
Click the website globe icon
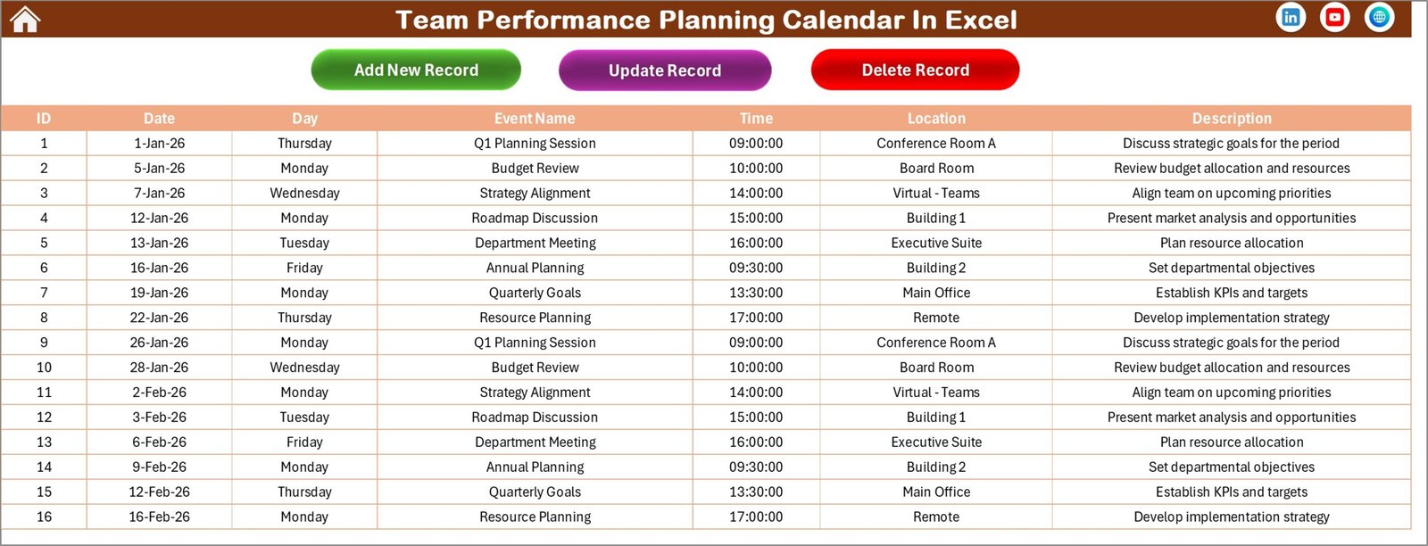click(x=1378, y=16)
